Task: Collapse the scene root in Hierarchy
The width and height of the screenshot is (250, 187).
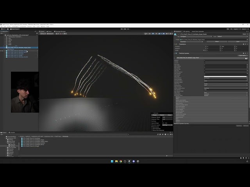Action: [4, 35]
